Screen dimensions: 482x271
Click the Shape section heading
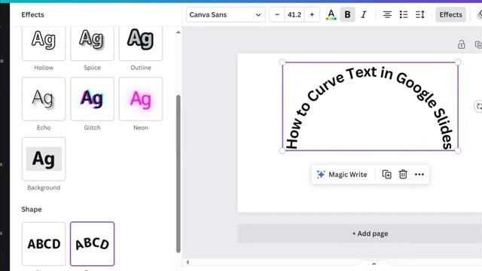(32, 209)
